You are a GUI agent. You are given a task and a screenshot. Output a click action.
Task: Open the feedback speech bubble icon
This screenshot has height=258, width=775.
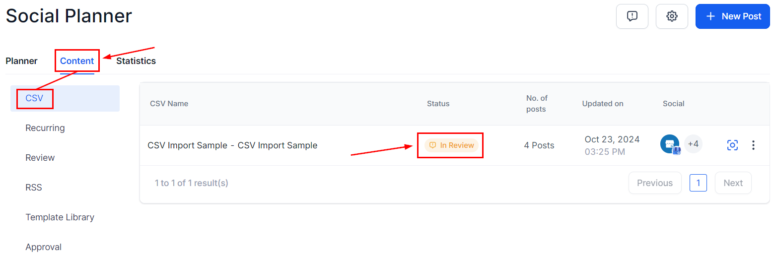pos(632,16)
